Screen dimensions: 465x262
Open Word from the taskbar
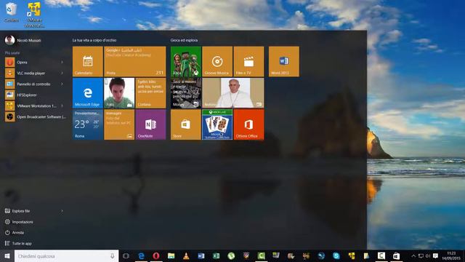201,255
